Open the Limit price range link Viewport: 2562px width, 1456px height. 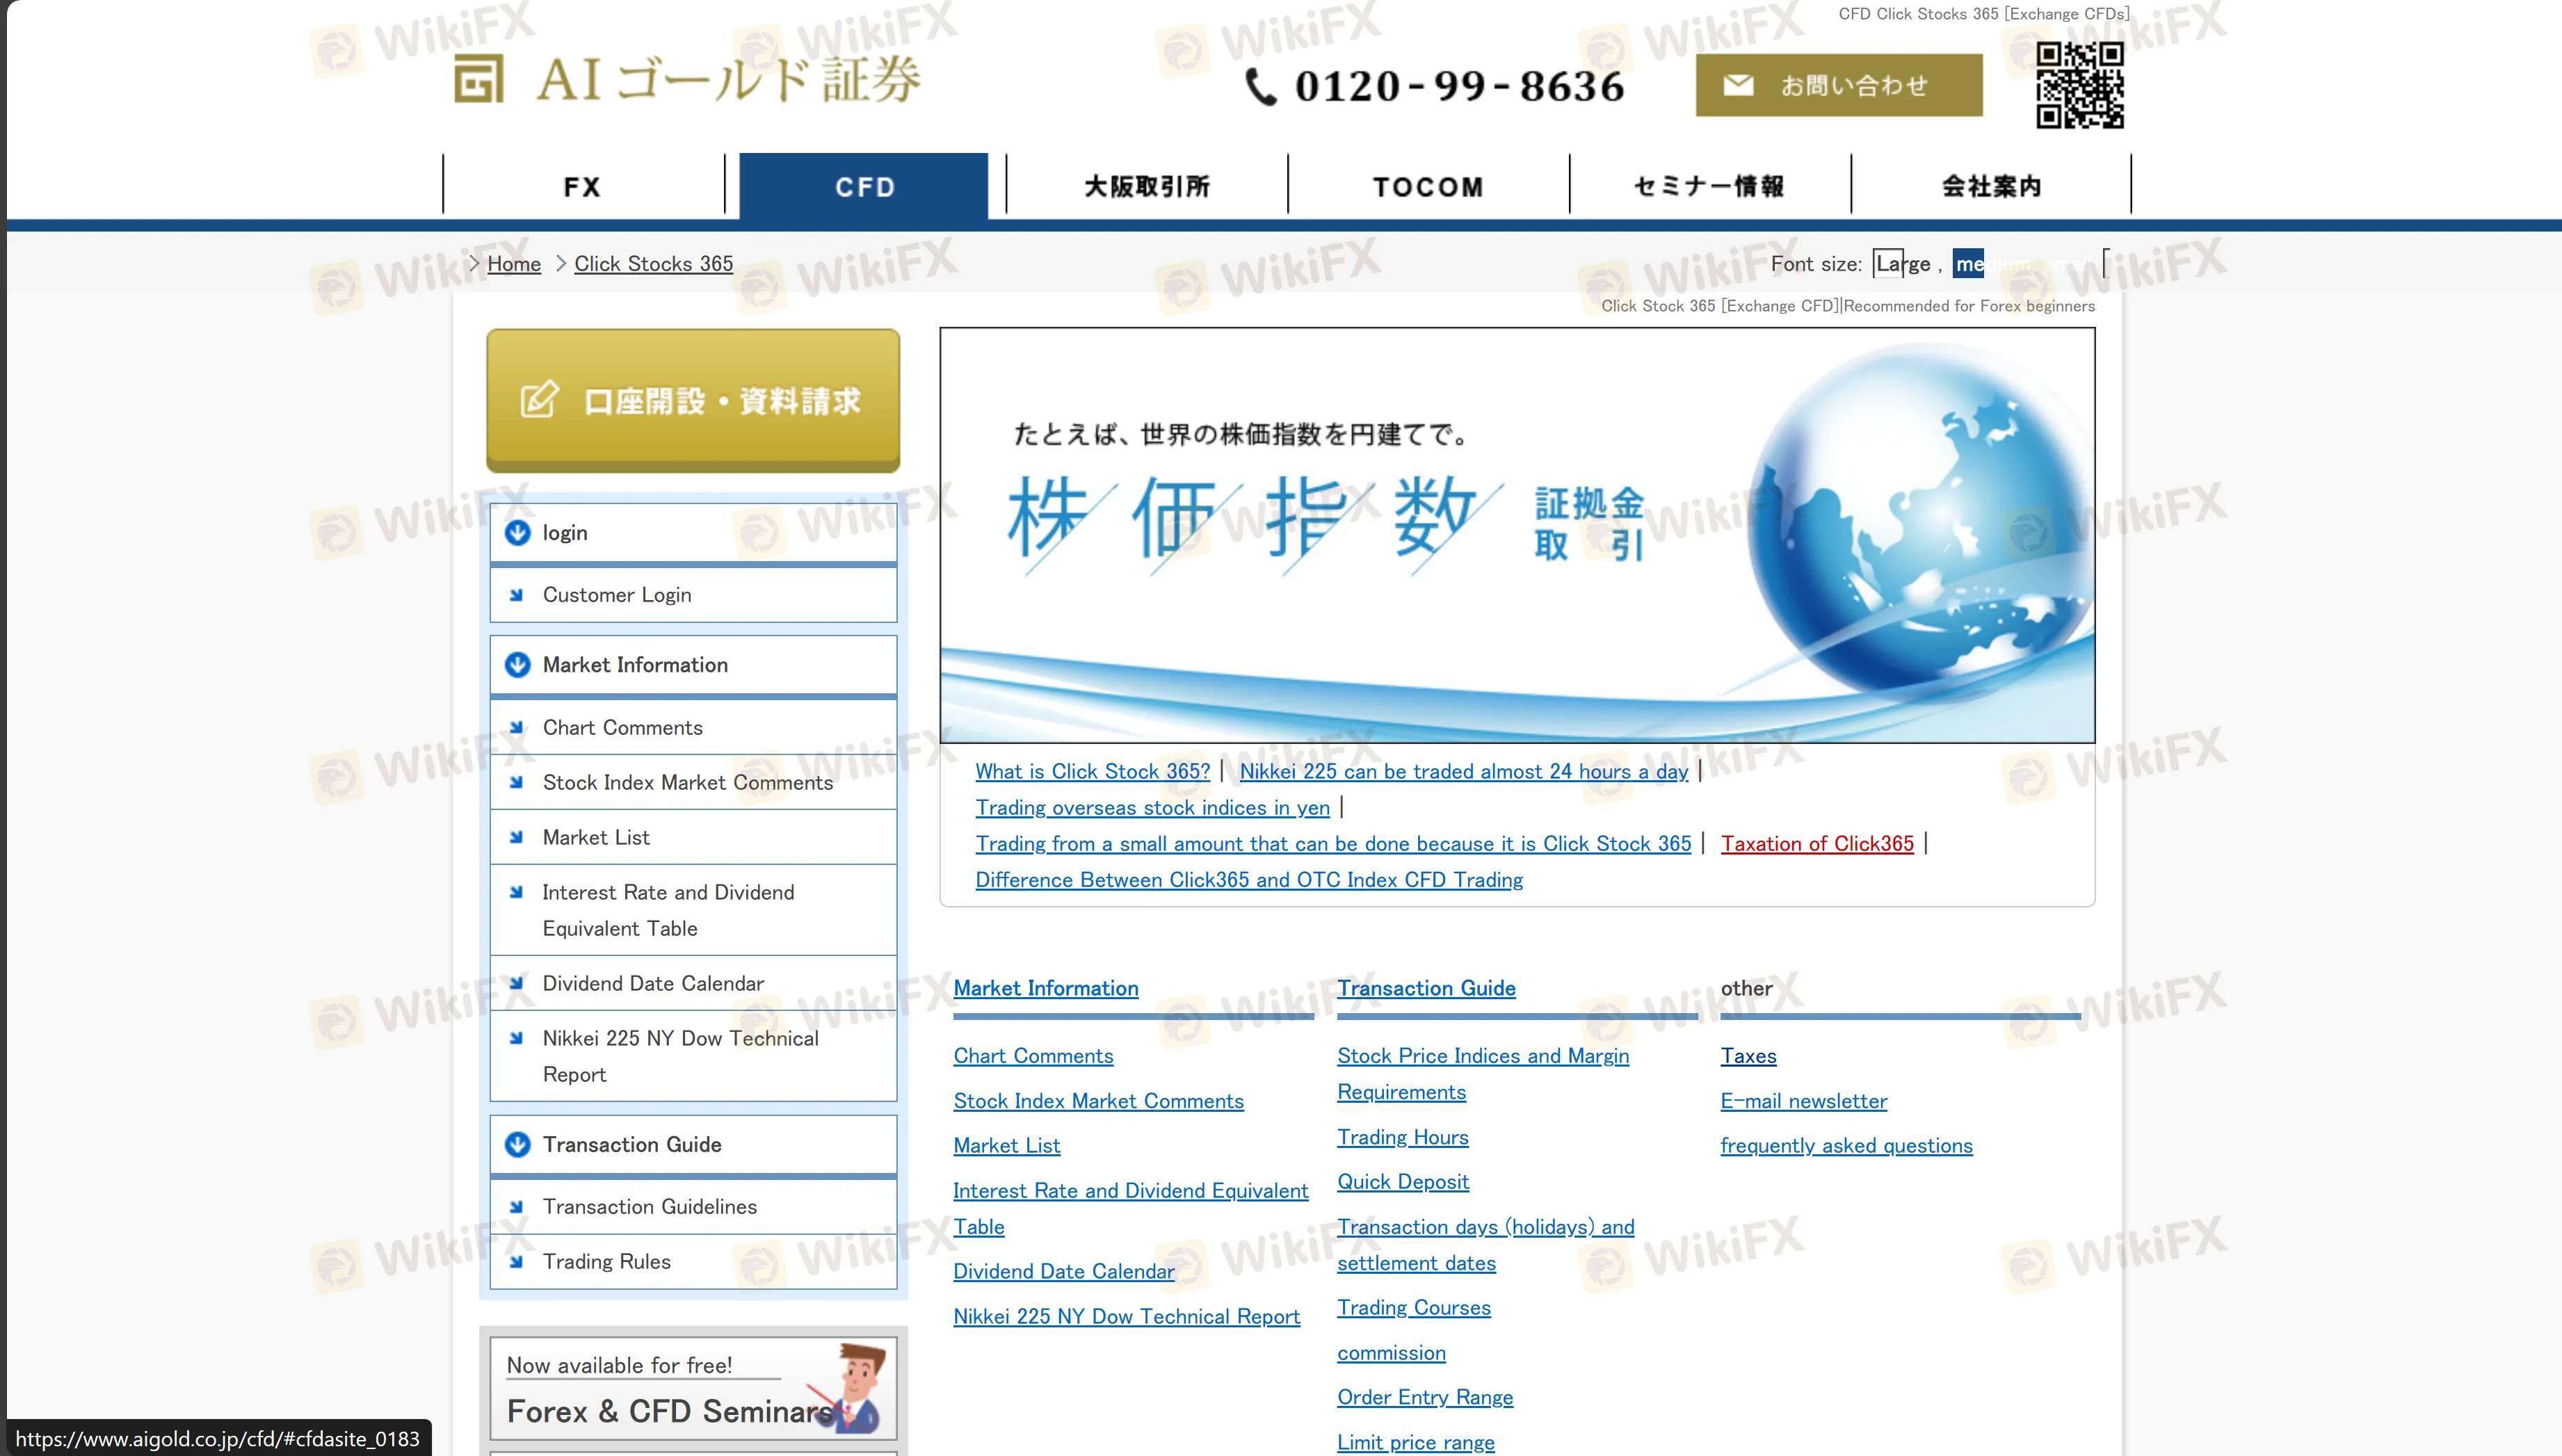1415,1442
